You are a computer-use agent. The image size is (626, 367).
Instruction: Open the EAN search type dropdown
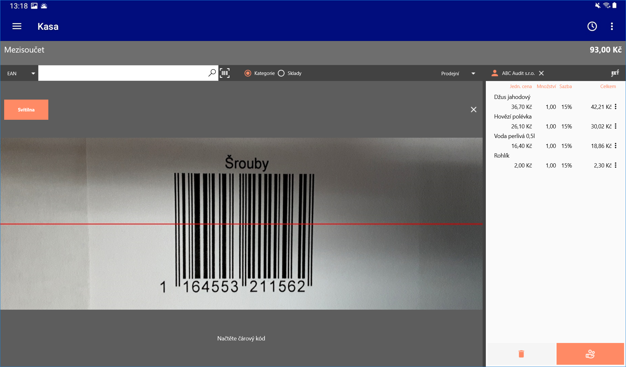click(x=21, y=73)
